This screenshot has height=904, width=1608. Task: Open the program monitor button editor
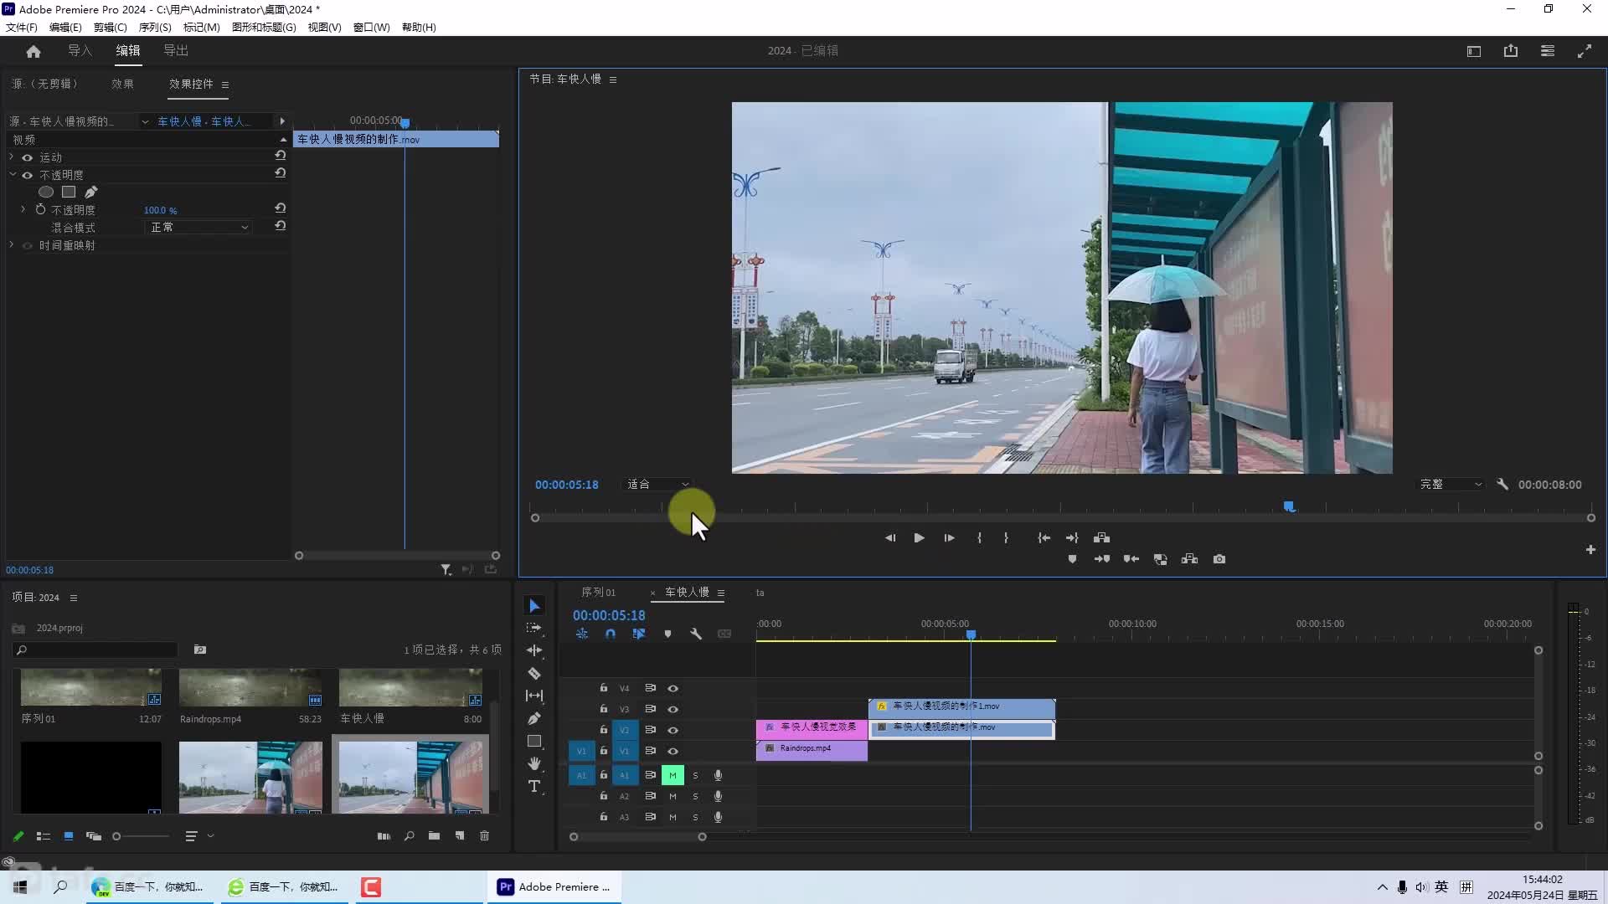pyautogui.click(x=1590, y=550)
